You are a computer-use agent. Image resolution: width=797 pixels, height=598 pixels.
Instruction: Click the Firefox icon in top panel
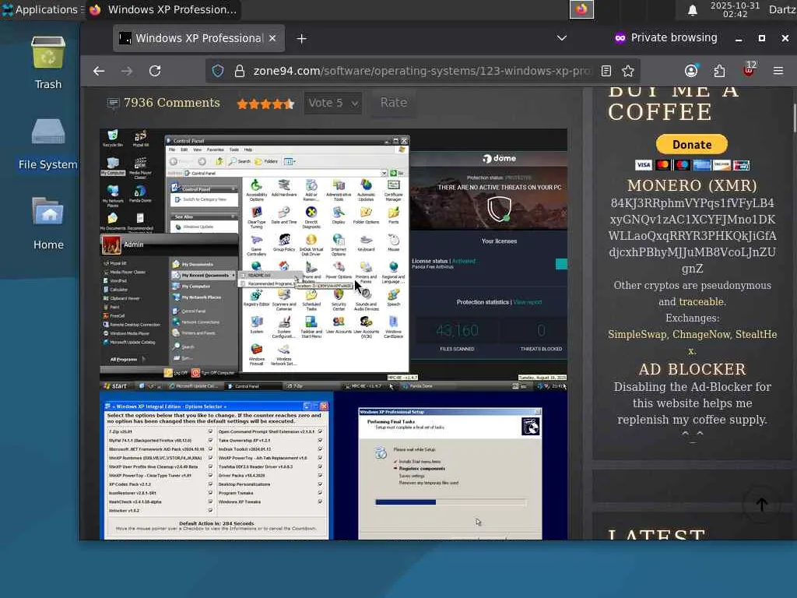[x=581, y=9]
